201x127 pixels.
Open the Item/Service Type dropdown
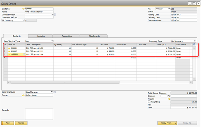tap(52, 41)
